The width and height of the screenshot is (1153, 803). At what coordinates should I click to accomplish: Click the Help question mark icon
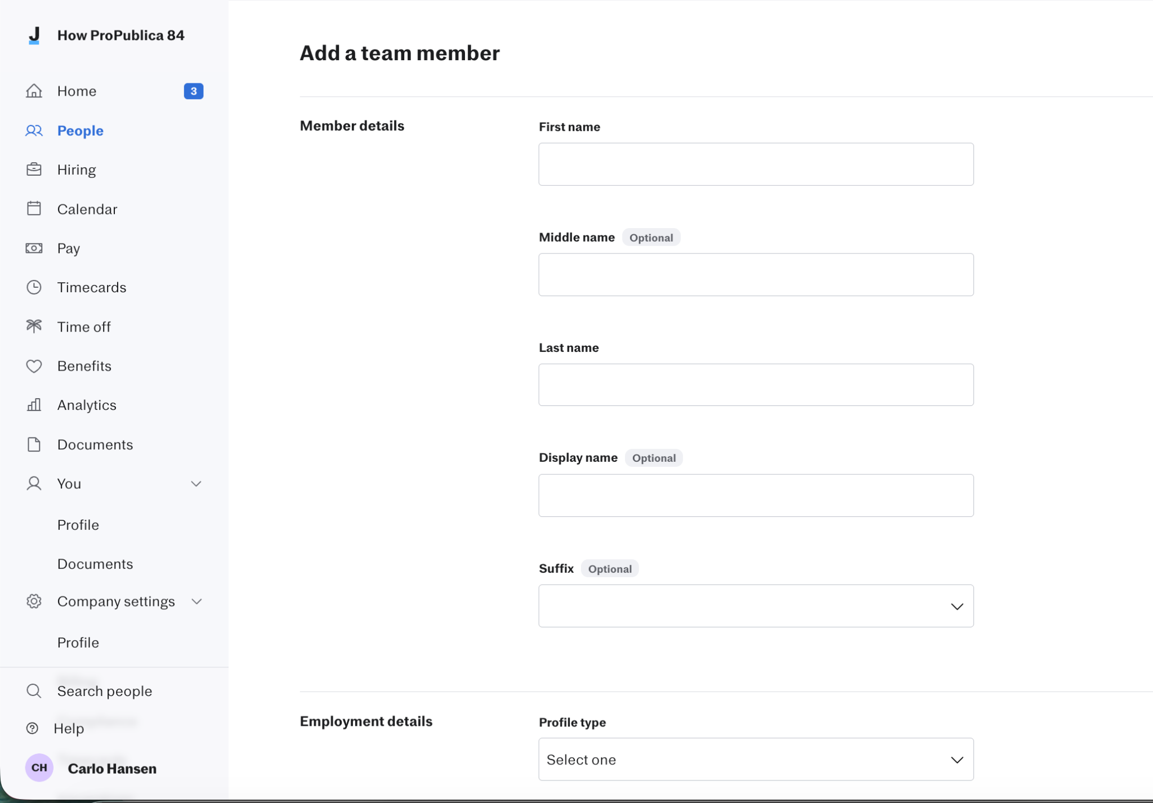[33, 728]
